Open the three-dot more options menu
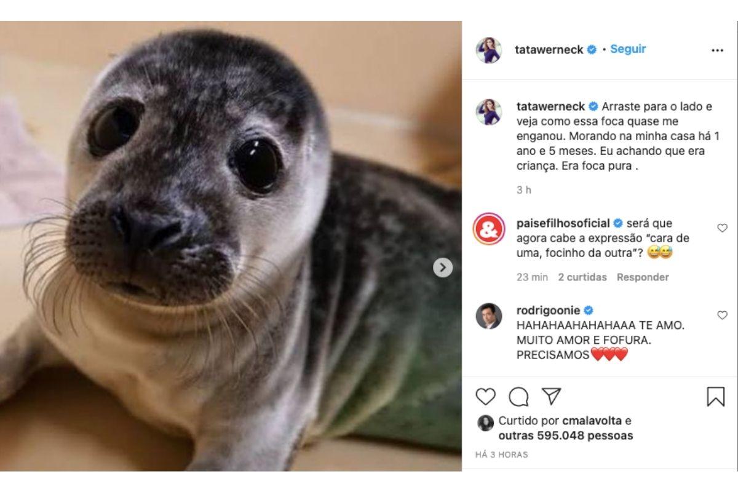738x492 pixels. tap(717, 50)
